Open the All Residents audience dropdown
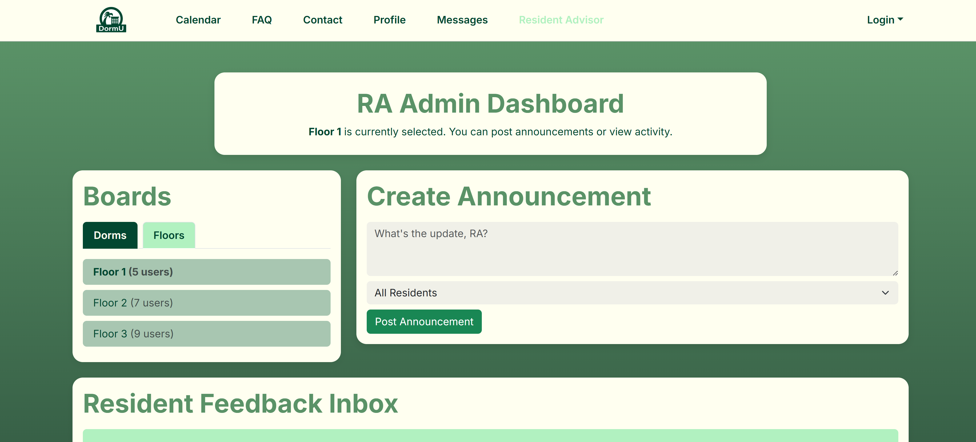 tap(632, 293)
